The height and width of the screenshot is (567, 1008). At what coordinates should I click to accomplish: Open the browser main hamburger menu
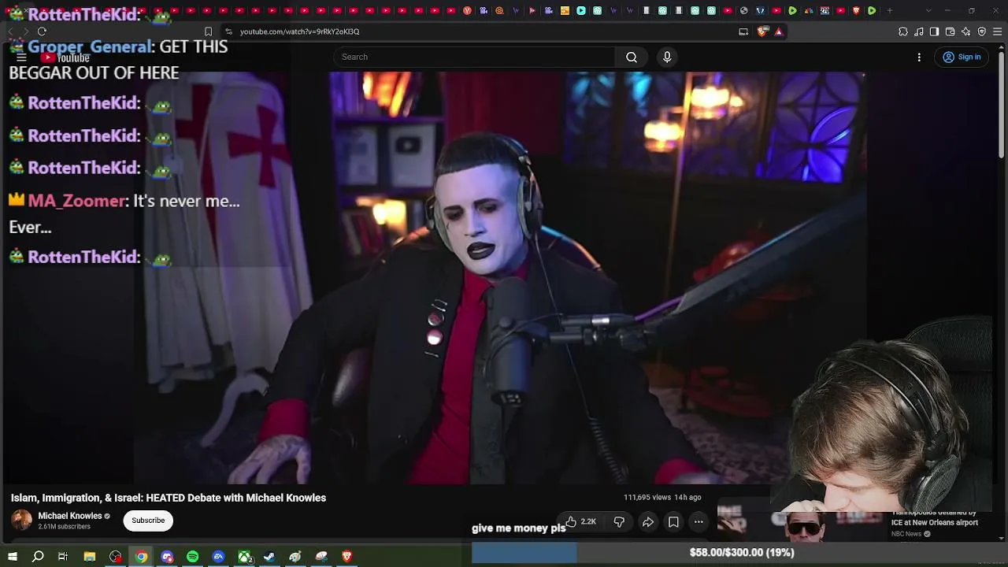pyautogui.click(x=998, y=31)
